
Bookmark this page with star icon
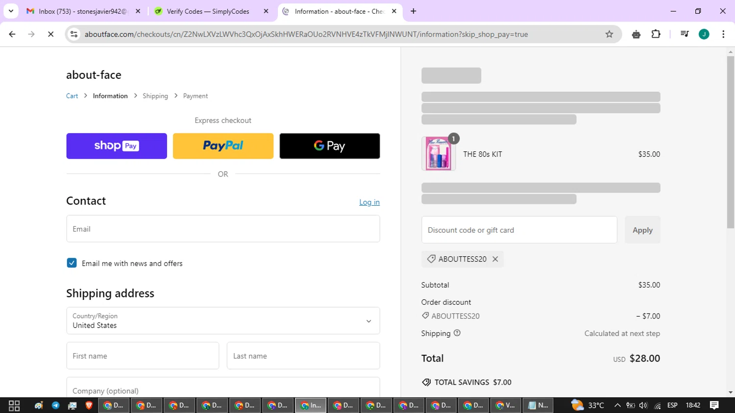[609, 34]
